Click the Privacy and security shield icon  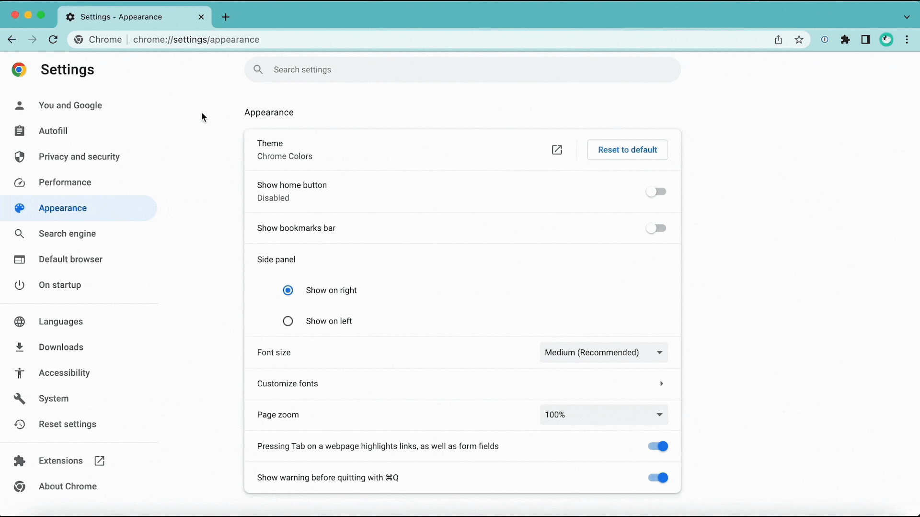20,157
